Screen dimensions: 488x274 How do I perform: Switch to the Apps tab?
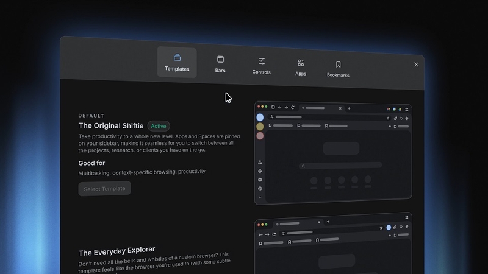coord(301,68)
